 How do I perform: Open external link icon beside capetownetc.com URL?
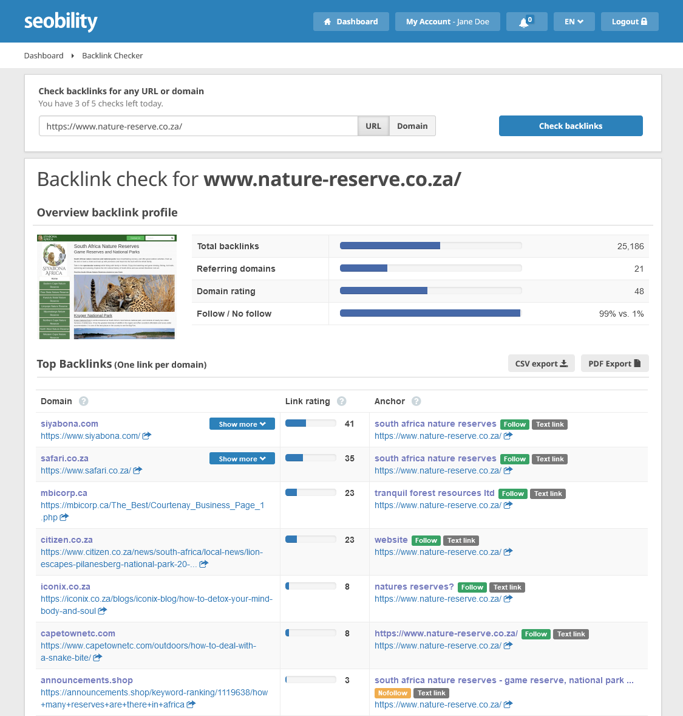(x=97, y=658)
